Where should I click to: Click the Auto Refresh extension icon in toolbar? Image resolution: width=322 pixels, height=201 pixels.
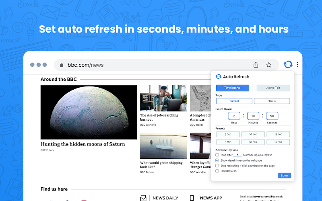[288, 64]
